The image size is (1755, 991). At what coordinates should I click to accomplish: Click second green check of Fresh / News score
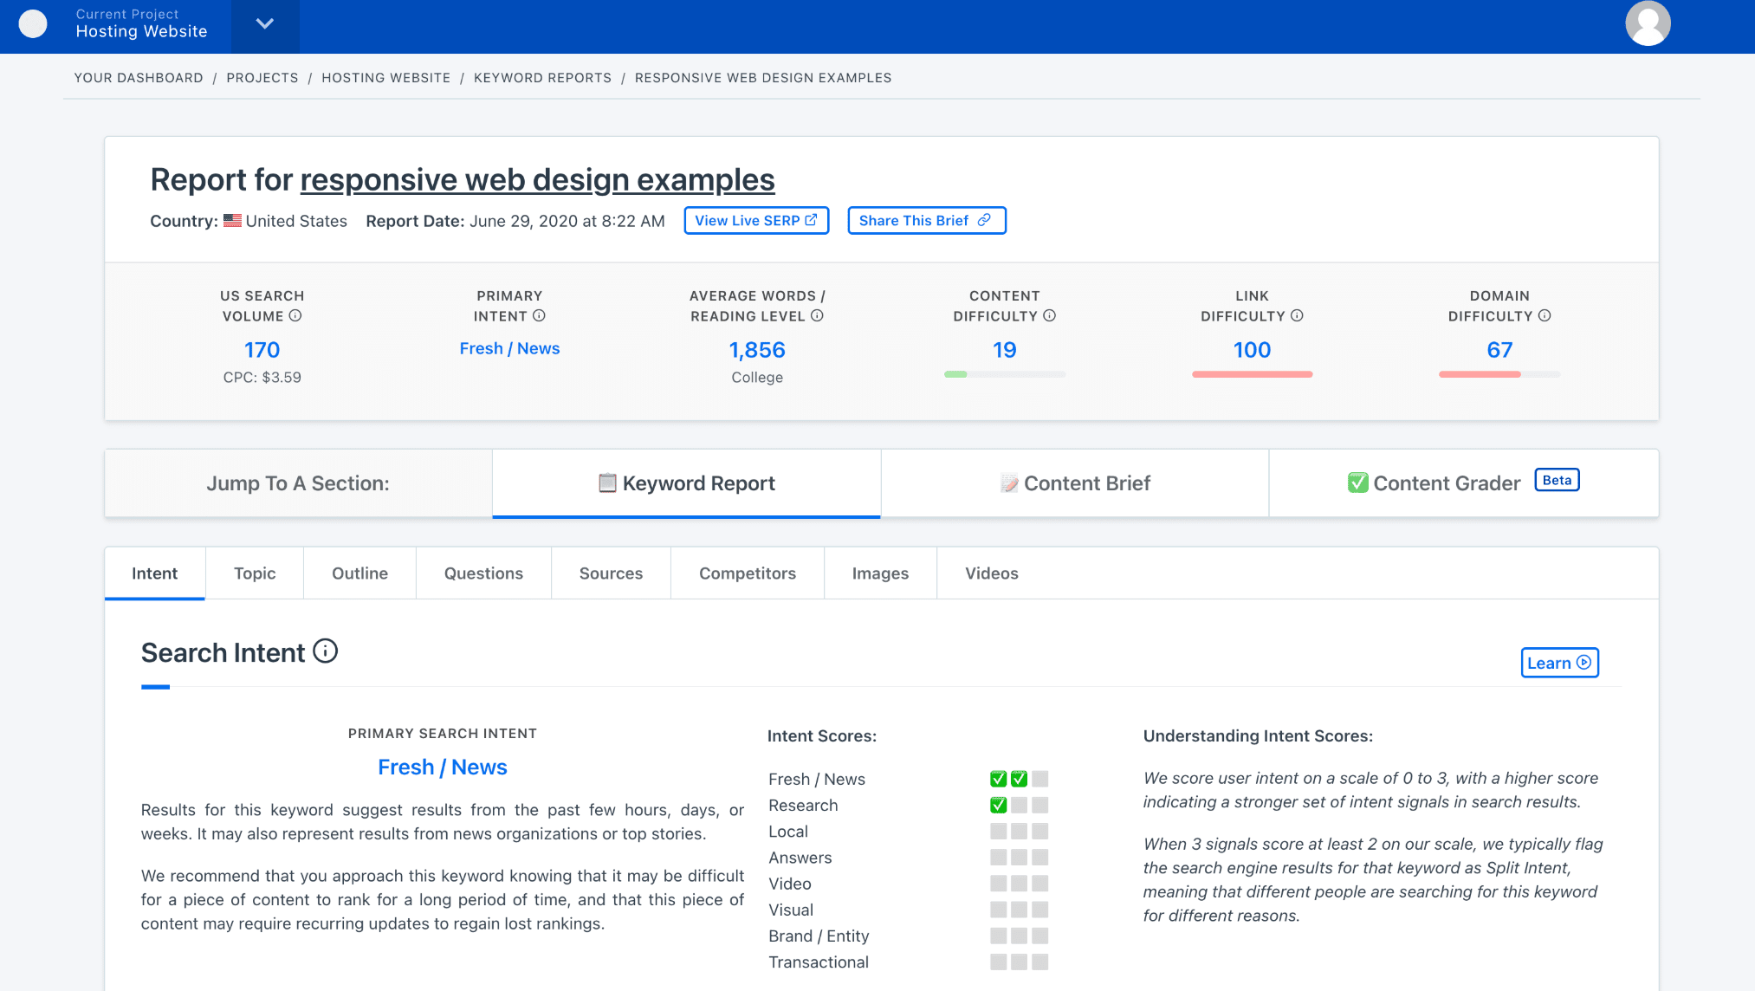coord(1019,779)
